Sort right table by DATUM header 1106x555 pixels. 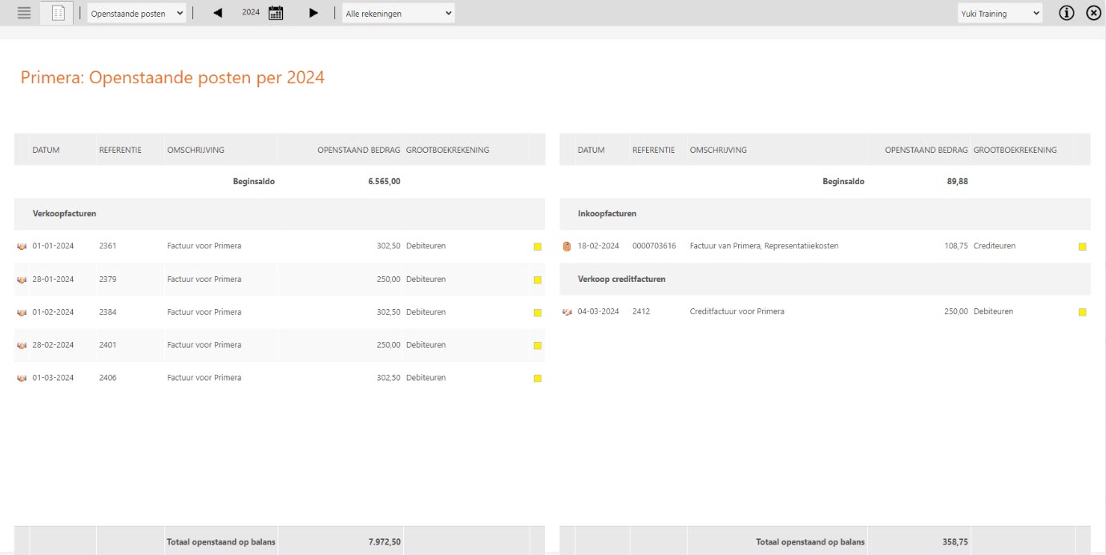tap(591, 150)
